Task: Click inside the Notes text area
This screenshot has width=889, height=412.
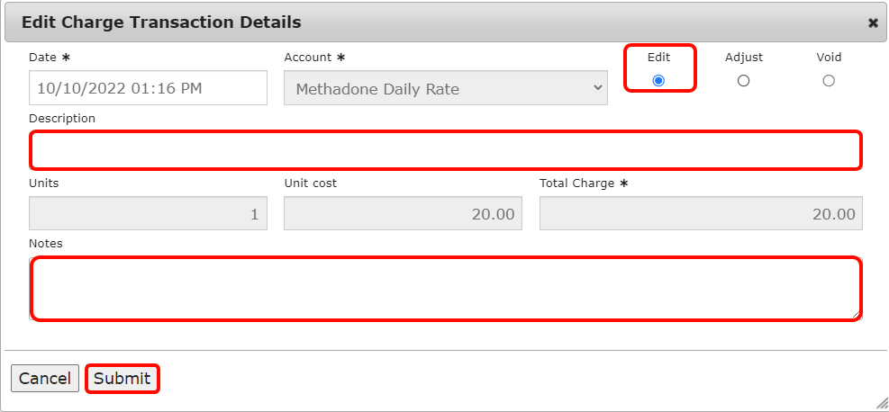Action: pos(446,289)
